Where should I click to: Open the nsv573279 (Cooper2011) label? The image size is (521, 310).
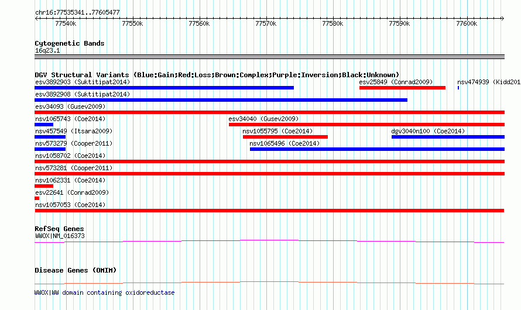(74, 143)
